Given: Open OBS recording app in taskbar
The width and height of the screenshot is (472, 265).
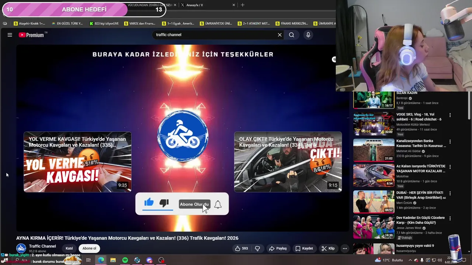Looking at the screenshot, I should pyautogui.click(x=161, y=260).
